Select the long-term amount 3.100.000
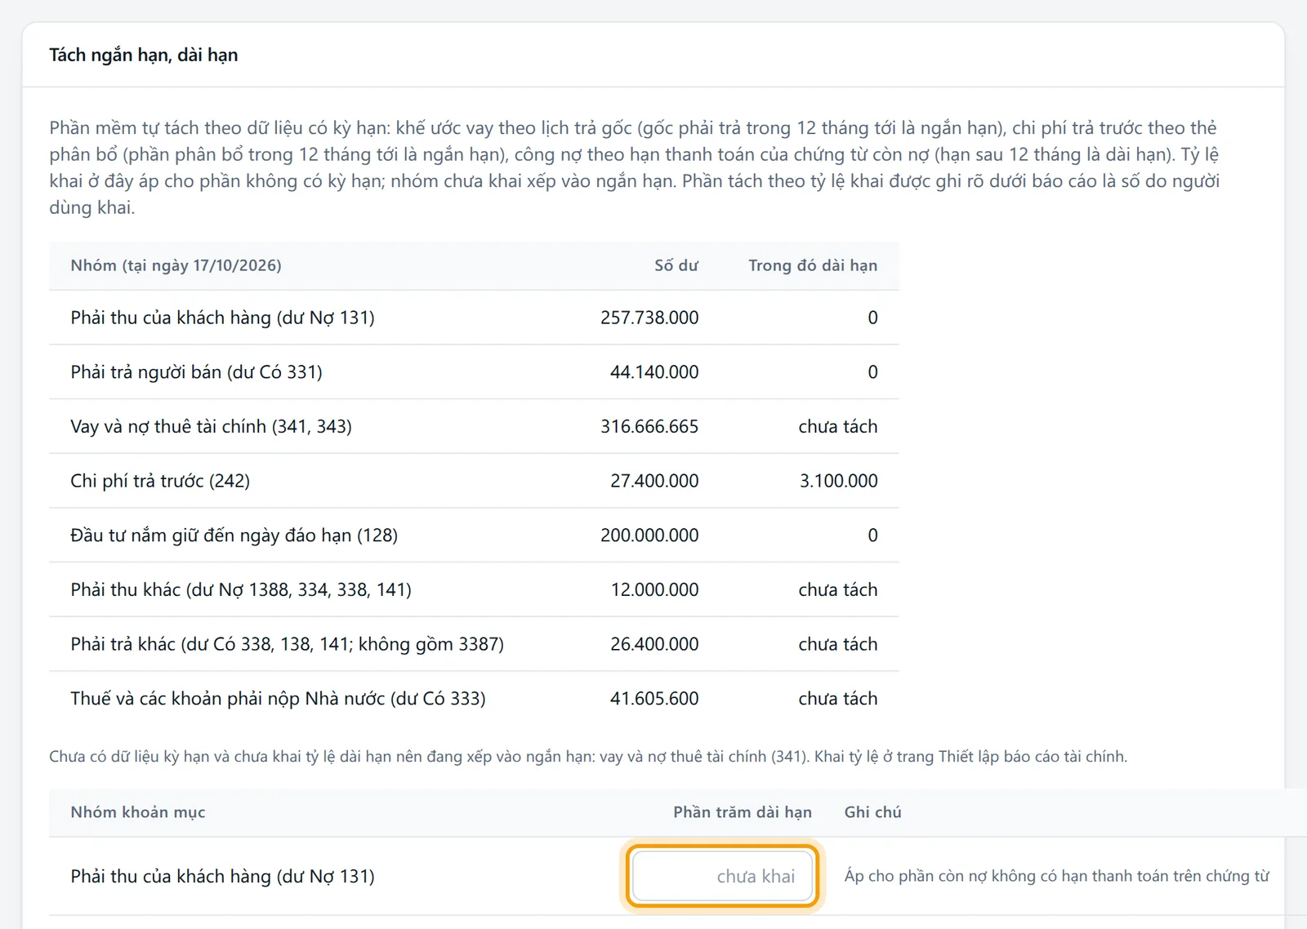This screenshot has height=929, width=1307. (839, 481)
